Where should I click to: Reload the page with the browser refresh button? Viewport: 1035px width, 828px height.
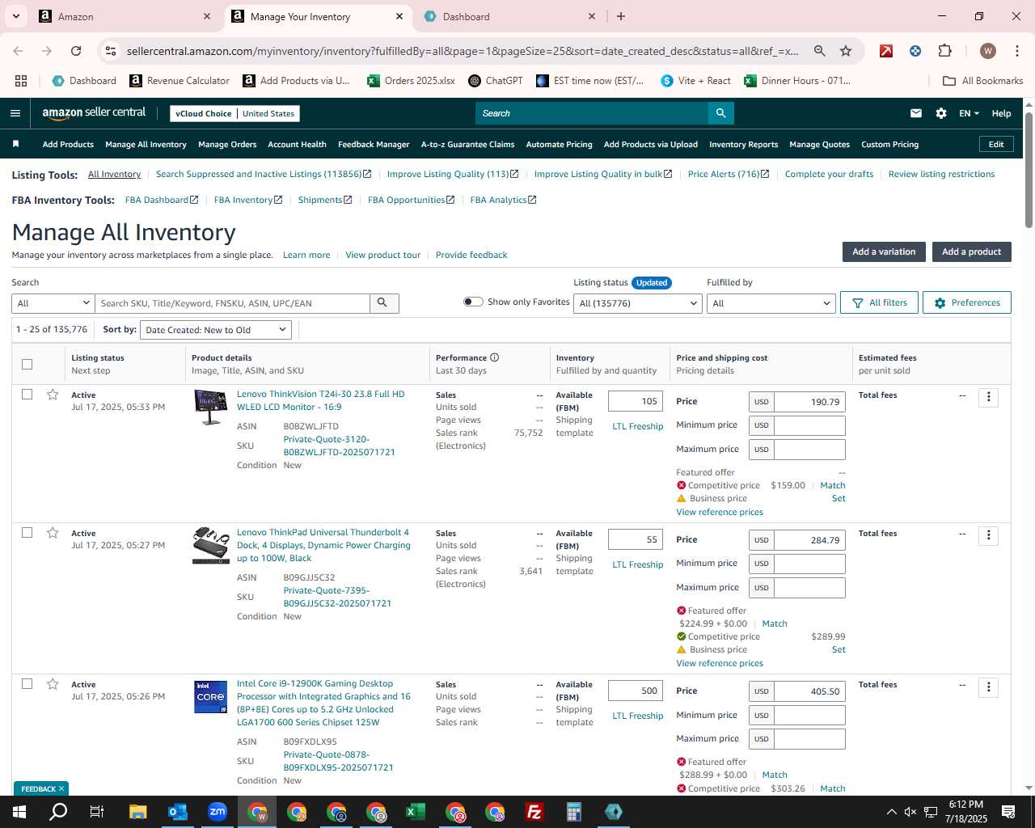[x=76, y=51]
